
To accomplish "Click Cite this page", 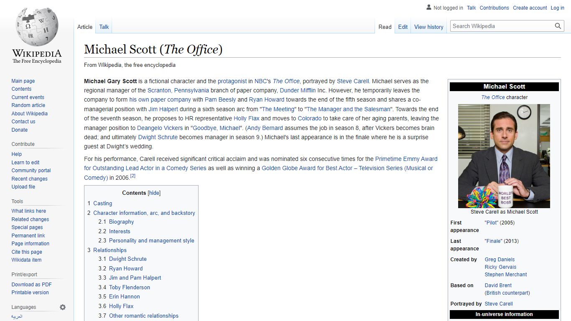I will [x=27, y=252].
